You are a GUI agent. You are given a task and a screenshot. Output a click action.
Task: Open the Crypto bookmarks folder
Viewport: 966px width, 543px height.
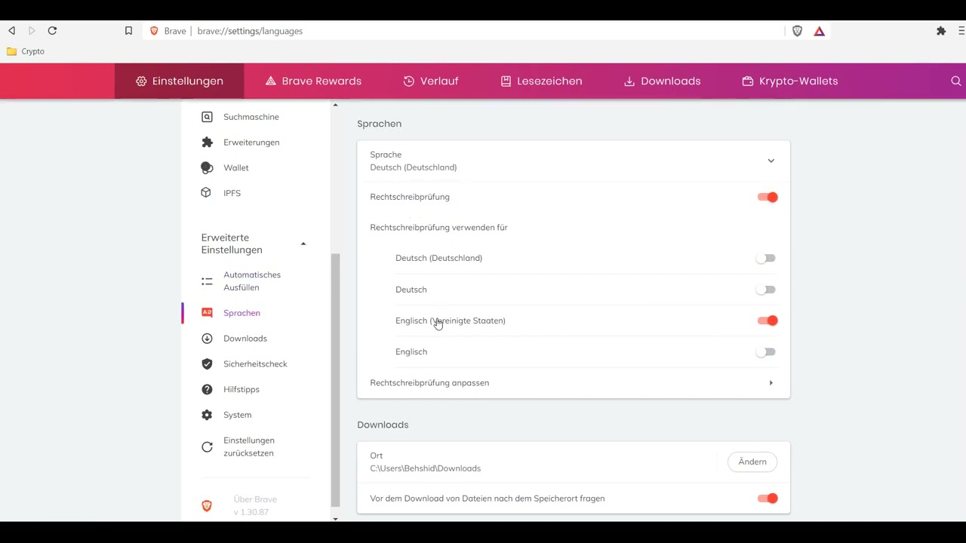pos(26,51)
